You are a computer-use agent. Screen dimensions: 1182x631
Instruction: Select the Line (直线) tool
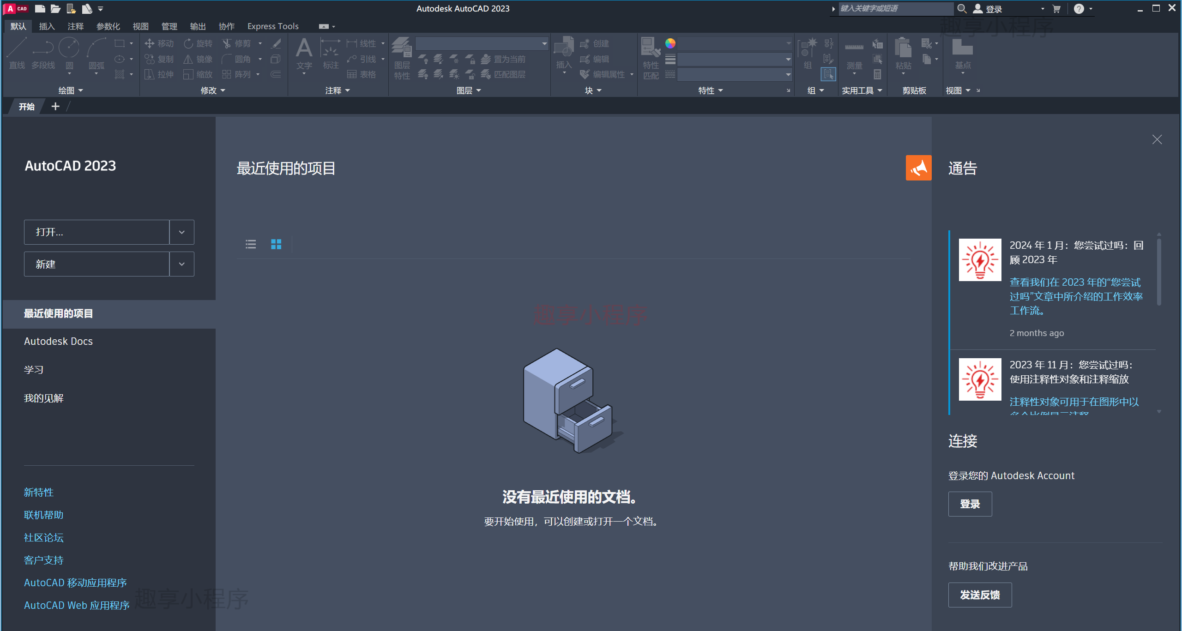[17, 54]
